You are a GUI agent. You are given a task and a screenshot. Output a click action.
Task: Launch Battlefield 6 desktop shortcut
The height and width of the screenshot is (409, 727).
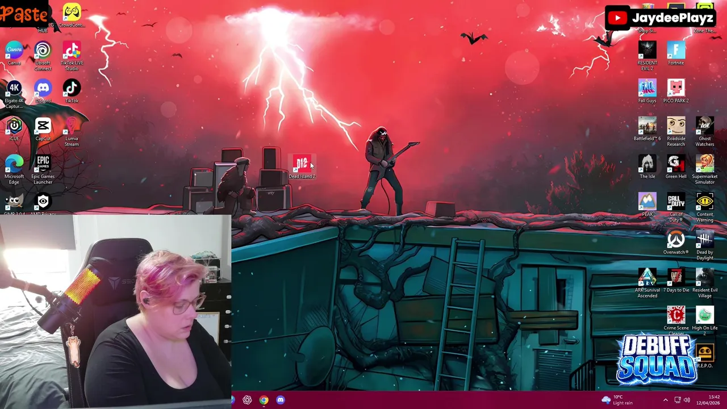click(x=647, y=129)
